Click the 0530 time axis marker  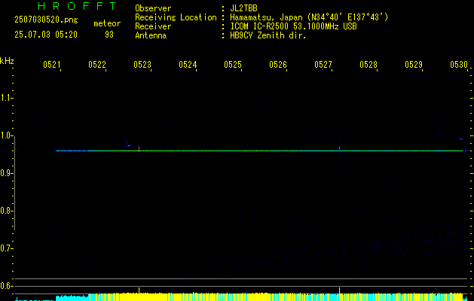tap(459, 65)
